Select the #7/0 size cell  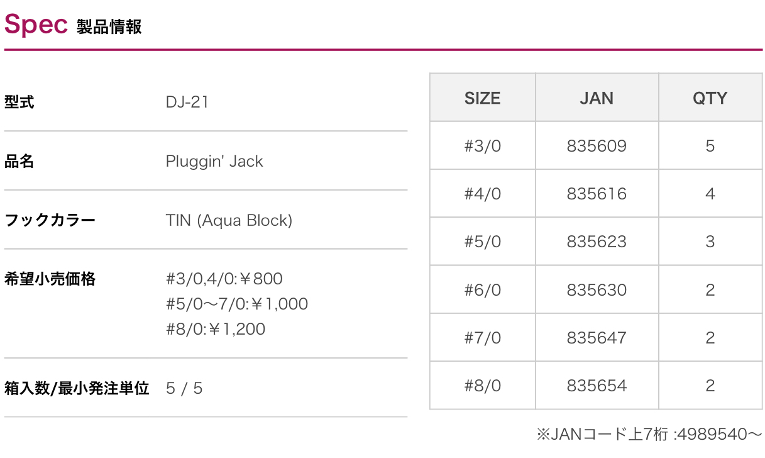(x=482, y=338)
